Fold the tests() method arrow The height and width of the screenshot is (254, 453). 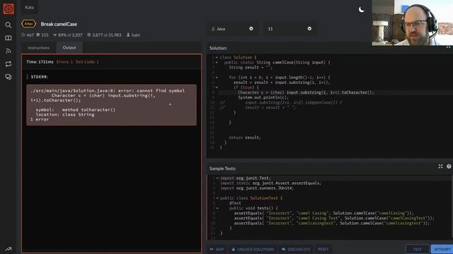click(x=217, y=208)
